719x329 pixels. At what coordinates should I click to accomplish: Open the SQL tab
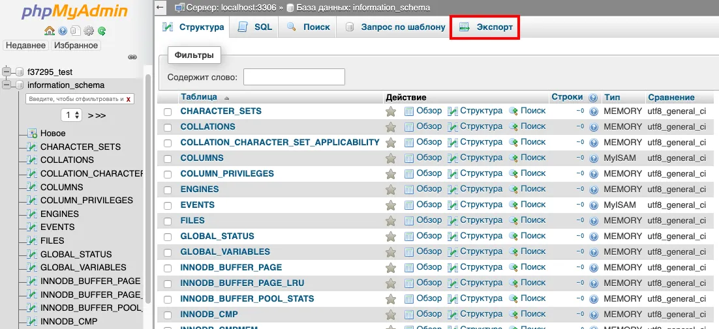[254, 27]
